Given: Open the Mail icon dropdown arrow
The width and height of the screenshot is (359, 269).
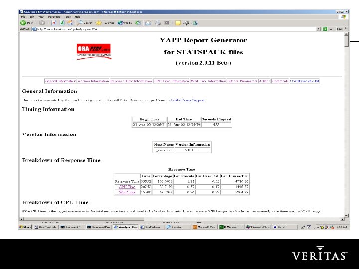Looking at the screenshot, I should 152,23.
